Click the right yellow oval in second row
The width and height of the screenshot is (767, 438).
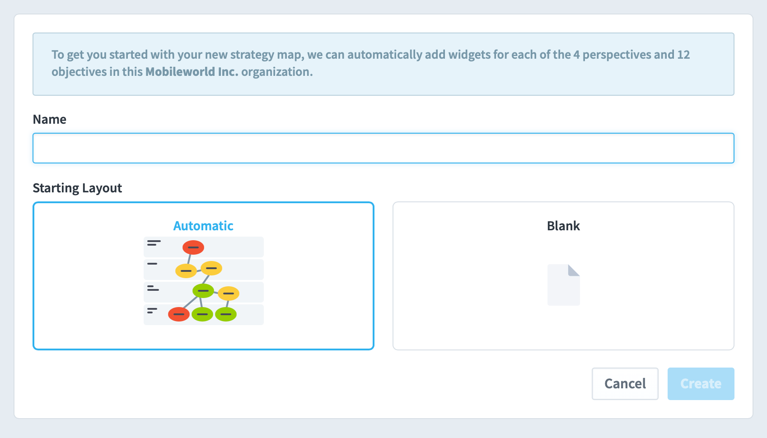pyautogui.click(x=211, y=268)
